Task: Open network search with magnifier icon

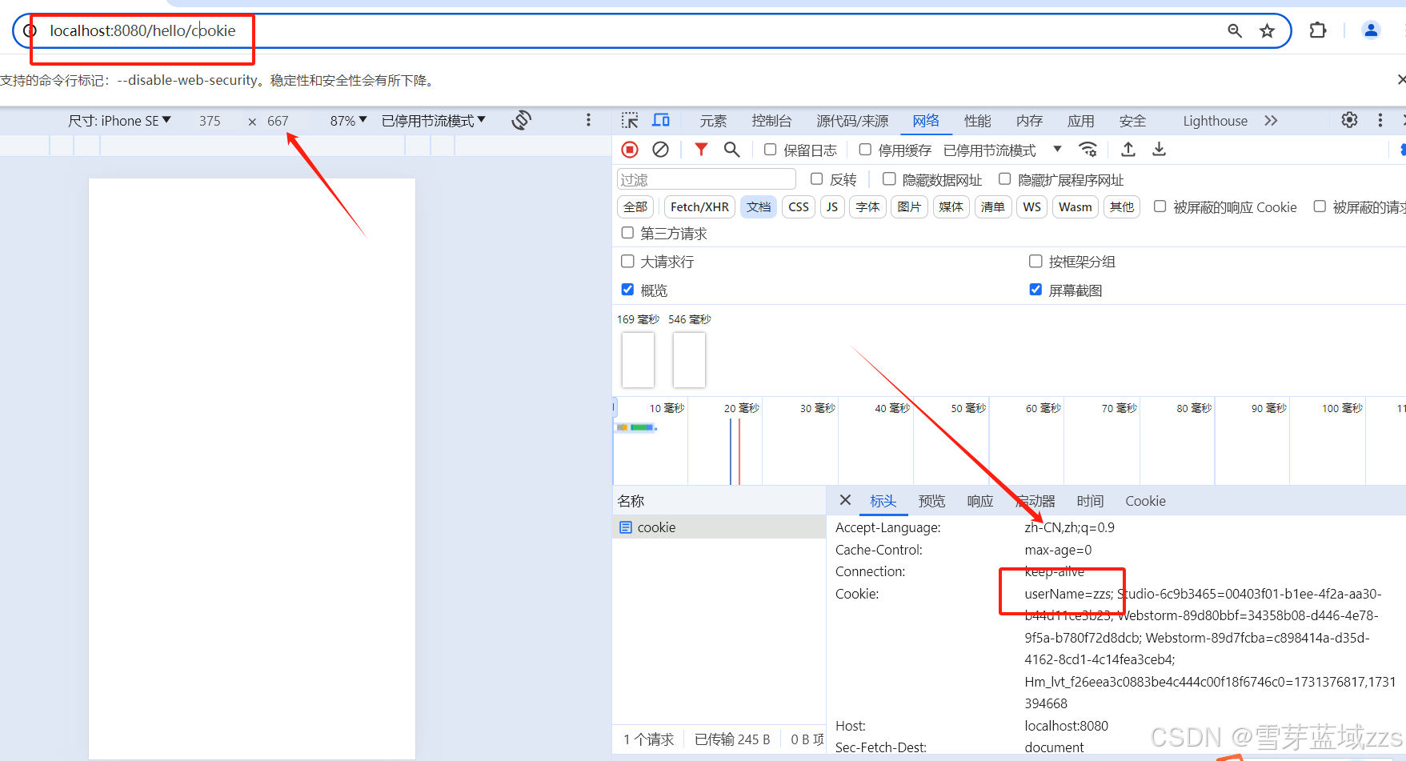Action: tap(731, 150)
